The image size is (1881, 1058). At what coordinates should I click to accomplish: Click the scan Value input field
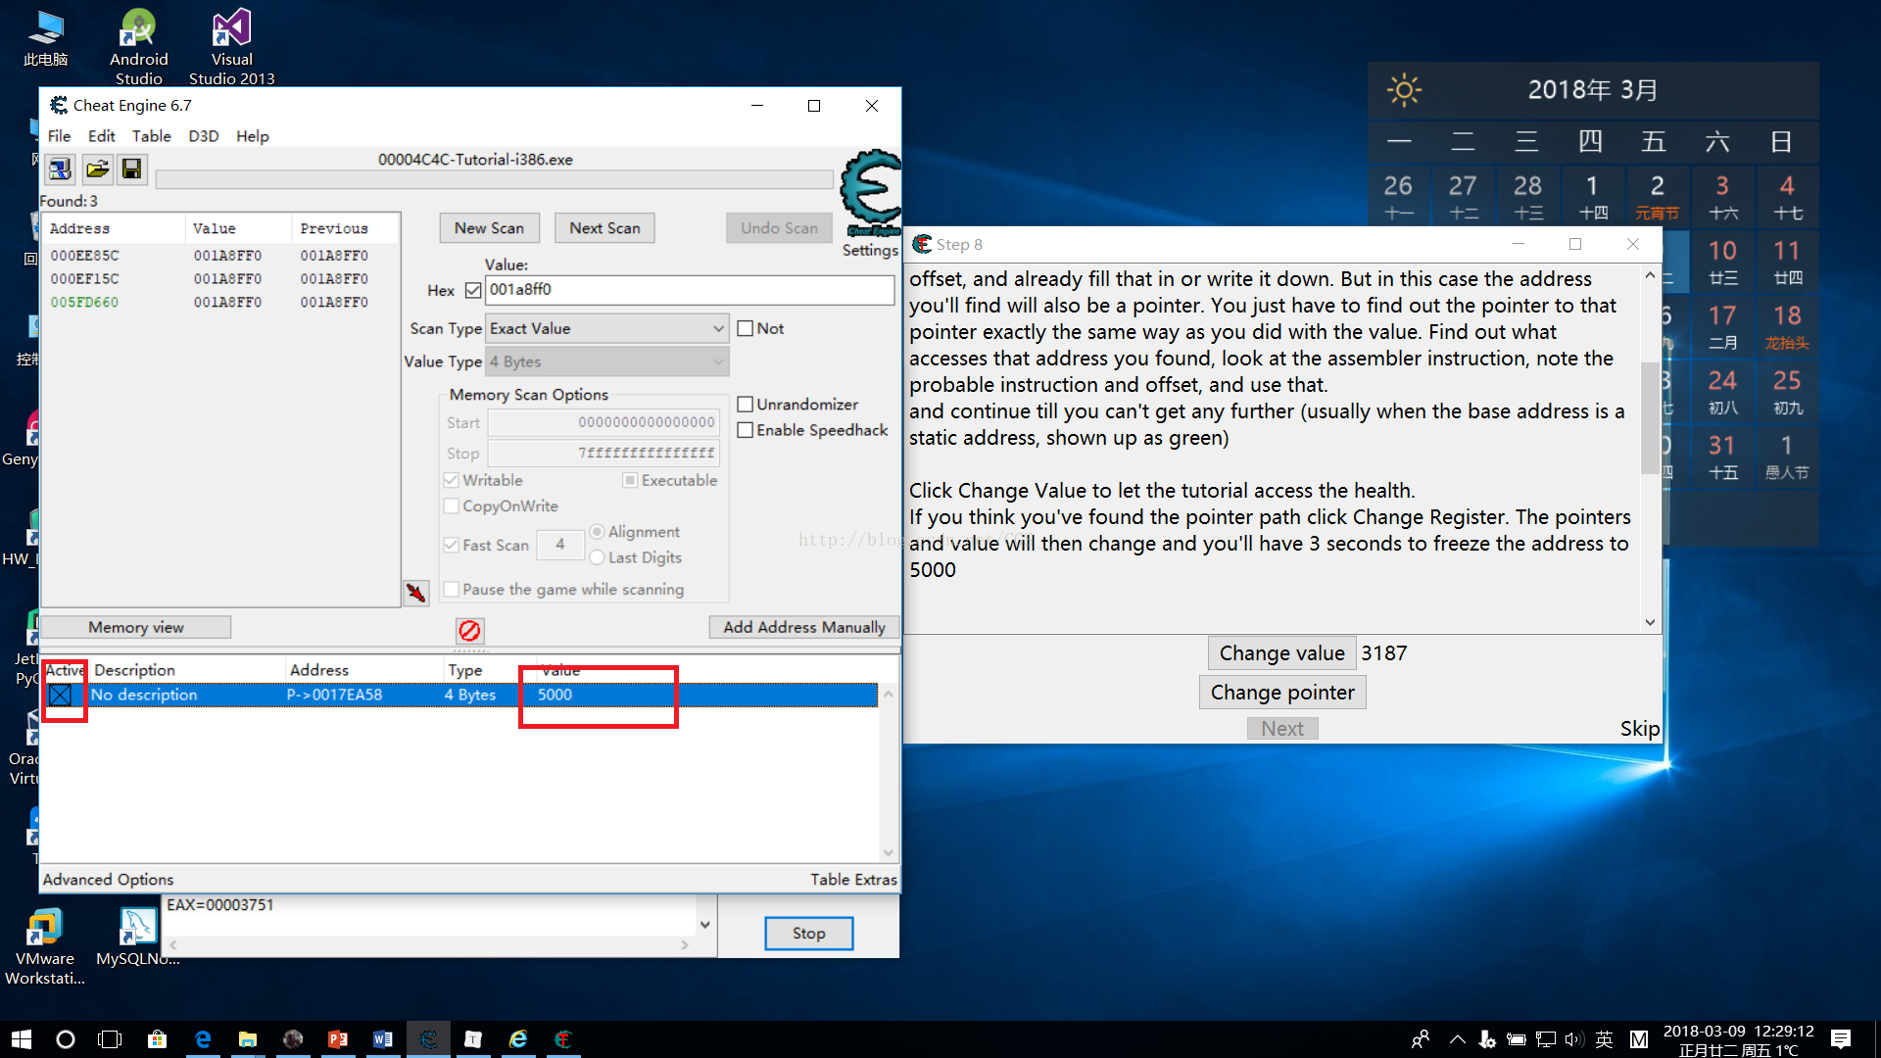click(689, 290)
